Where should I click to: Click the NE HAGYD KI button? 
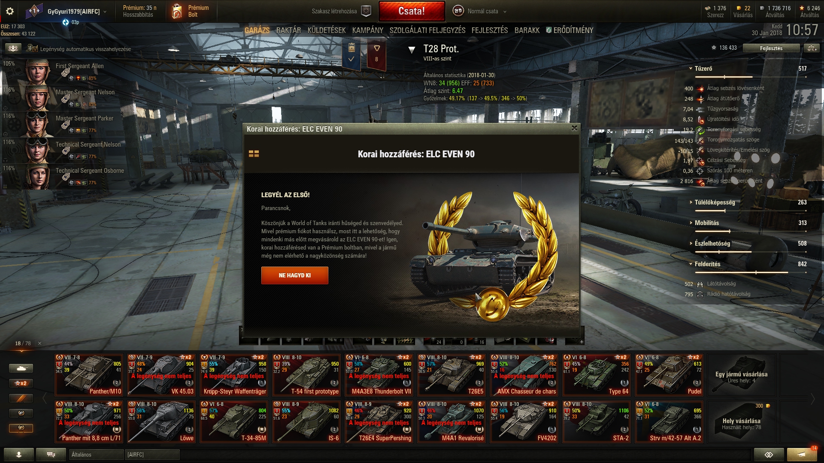(295, 276)
